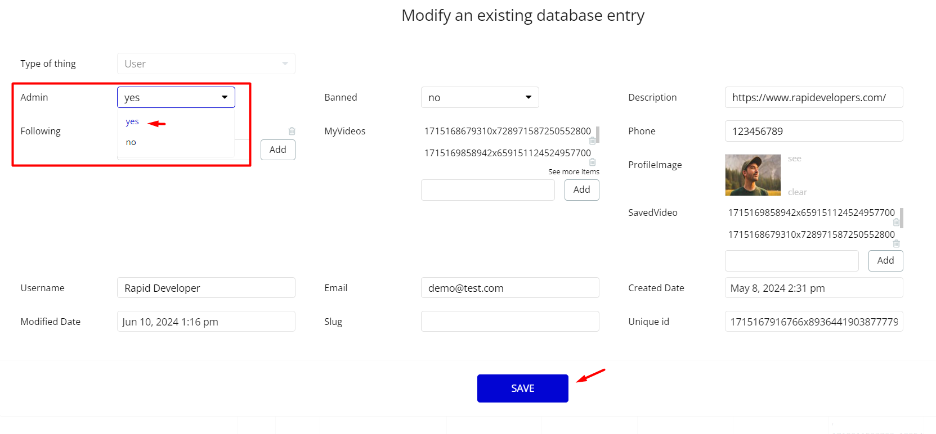
Task: Choose 'yes' in Admin options list
Action: click(132, 121)
